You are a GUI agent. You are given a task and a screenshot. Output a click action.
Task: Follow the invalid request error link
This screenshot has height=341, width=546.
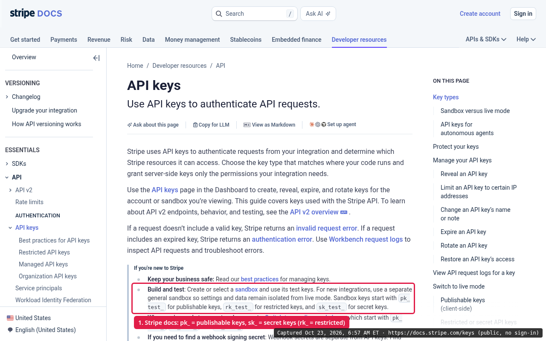pos(327,228)
